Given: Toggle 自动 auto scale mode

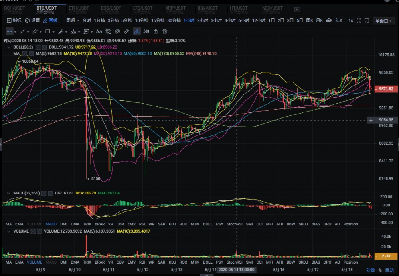Looking at the screenshot, I should pos(389,270).
